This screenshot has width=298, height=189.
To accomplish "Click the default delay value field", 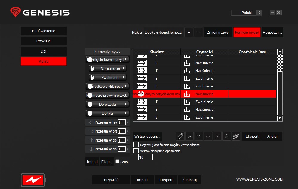I will [145, 157].
